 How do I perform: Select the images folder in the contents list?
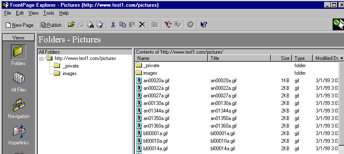(x=150, y=73)
